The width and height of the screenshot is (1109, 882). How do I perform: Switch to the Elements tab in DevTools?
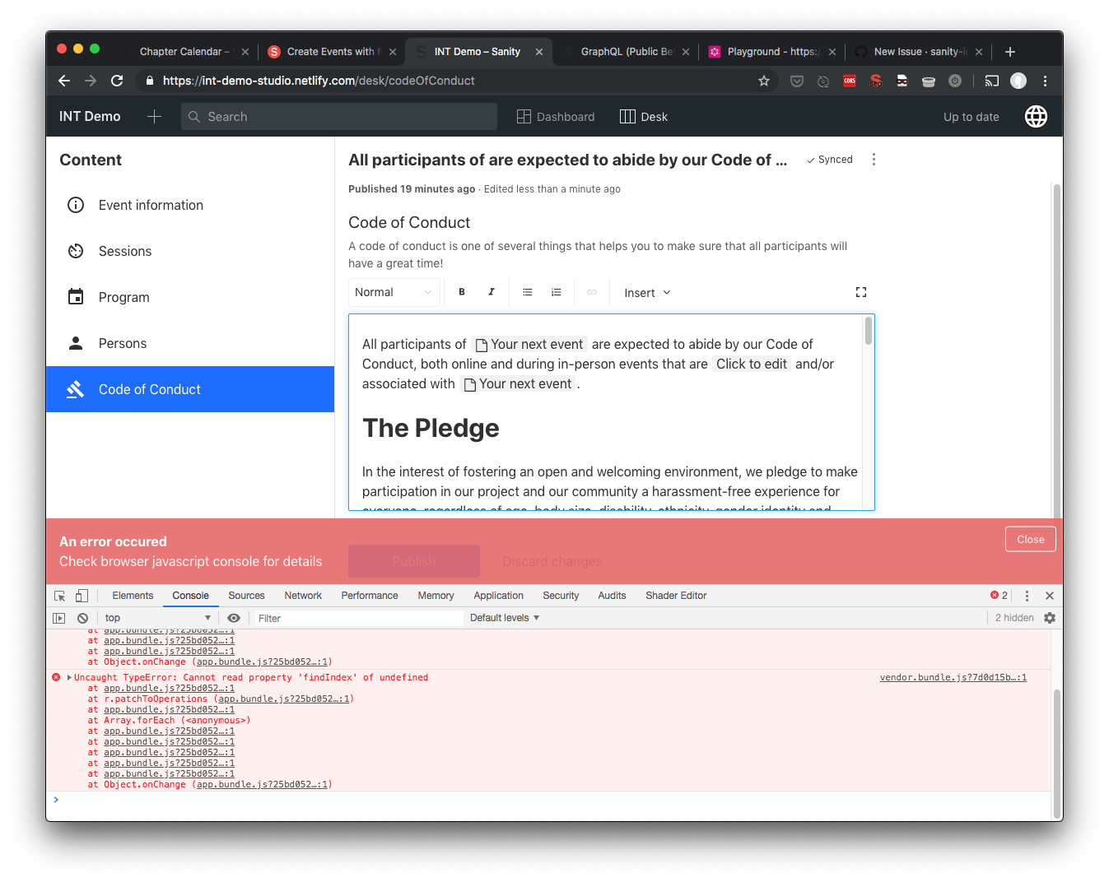[133, 596]
